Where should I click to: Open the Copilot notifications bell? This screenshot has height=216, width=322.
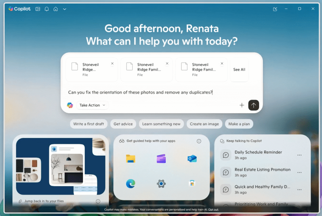(x=47, y=9)
